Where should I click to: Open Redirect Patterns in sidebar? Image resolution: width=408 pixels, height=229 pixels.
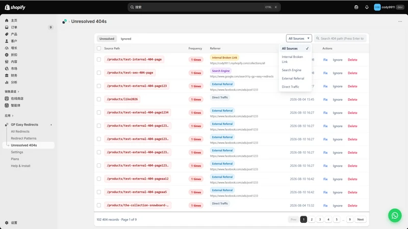[23, 138]
